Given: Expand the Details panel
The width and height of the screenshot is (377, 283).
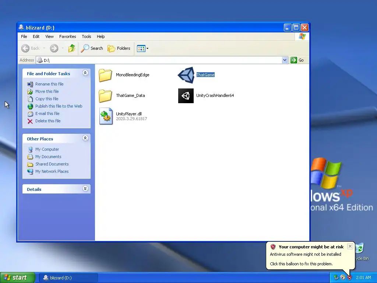Looking at the screenshot, I should coord(85,188).
